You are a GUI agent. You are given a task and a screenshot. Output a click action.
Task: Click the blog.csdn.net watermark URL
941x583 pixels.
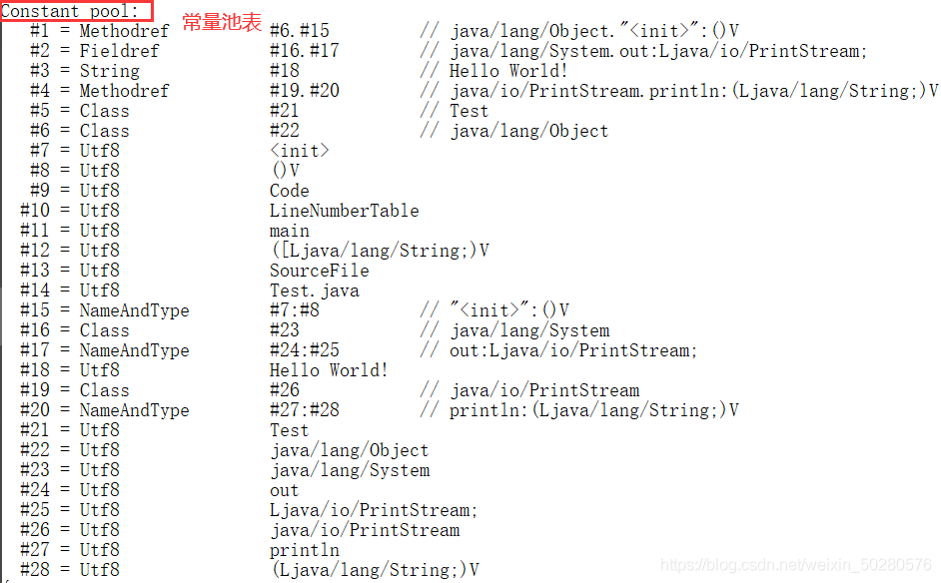[796, 565]
